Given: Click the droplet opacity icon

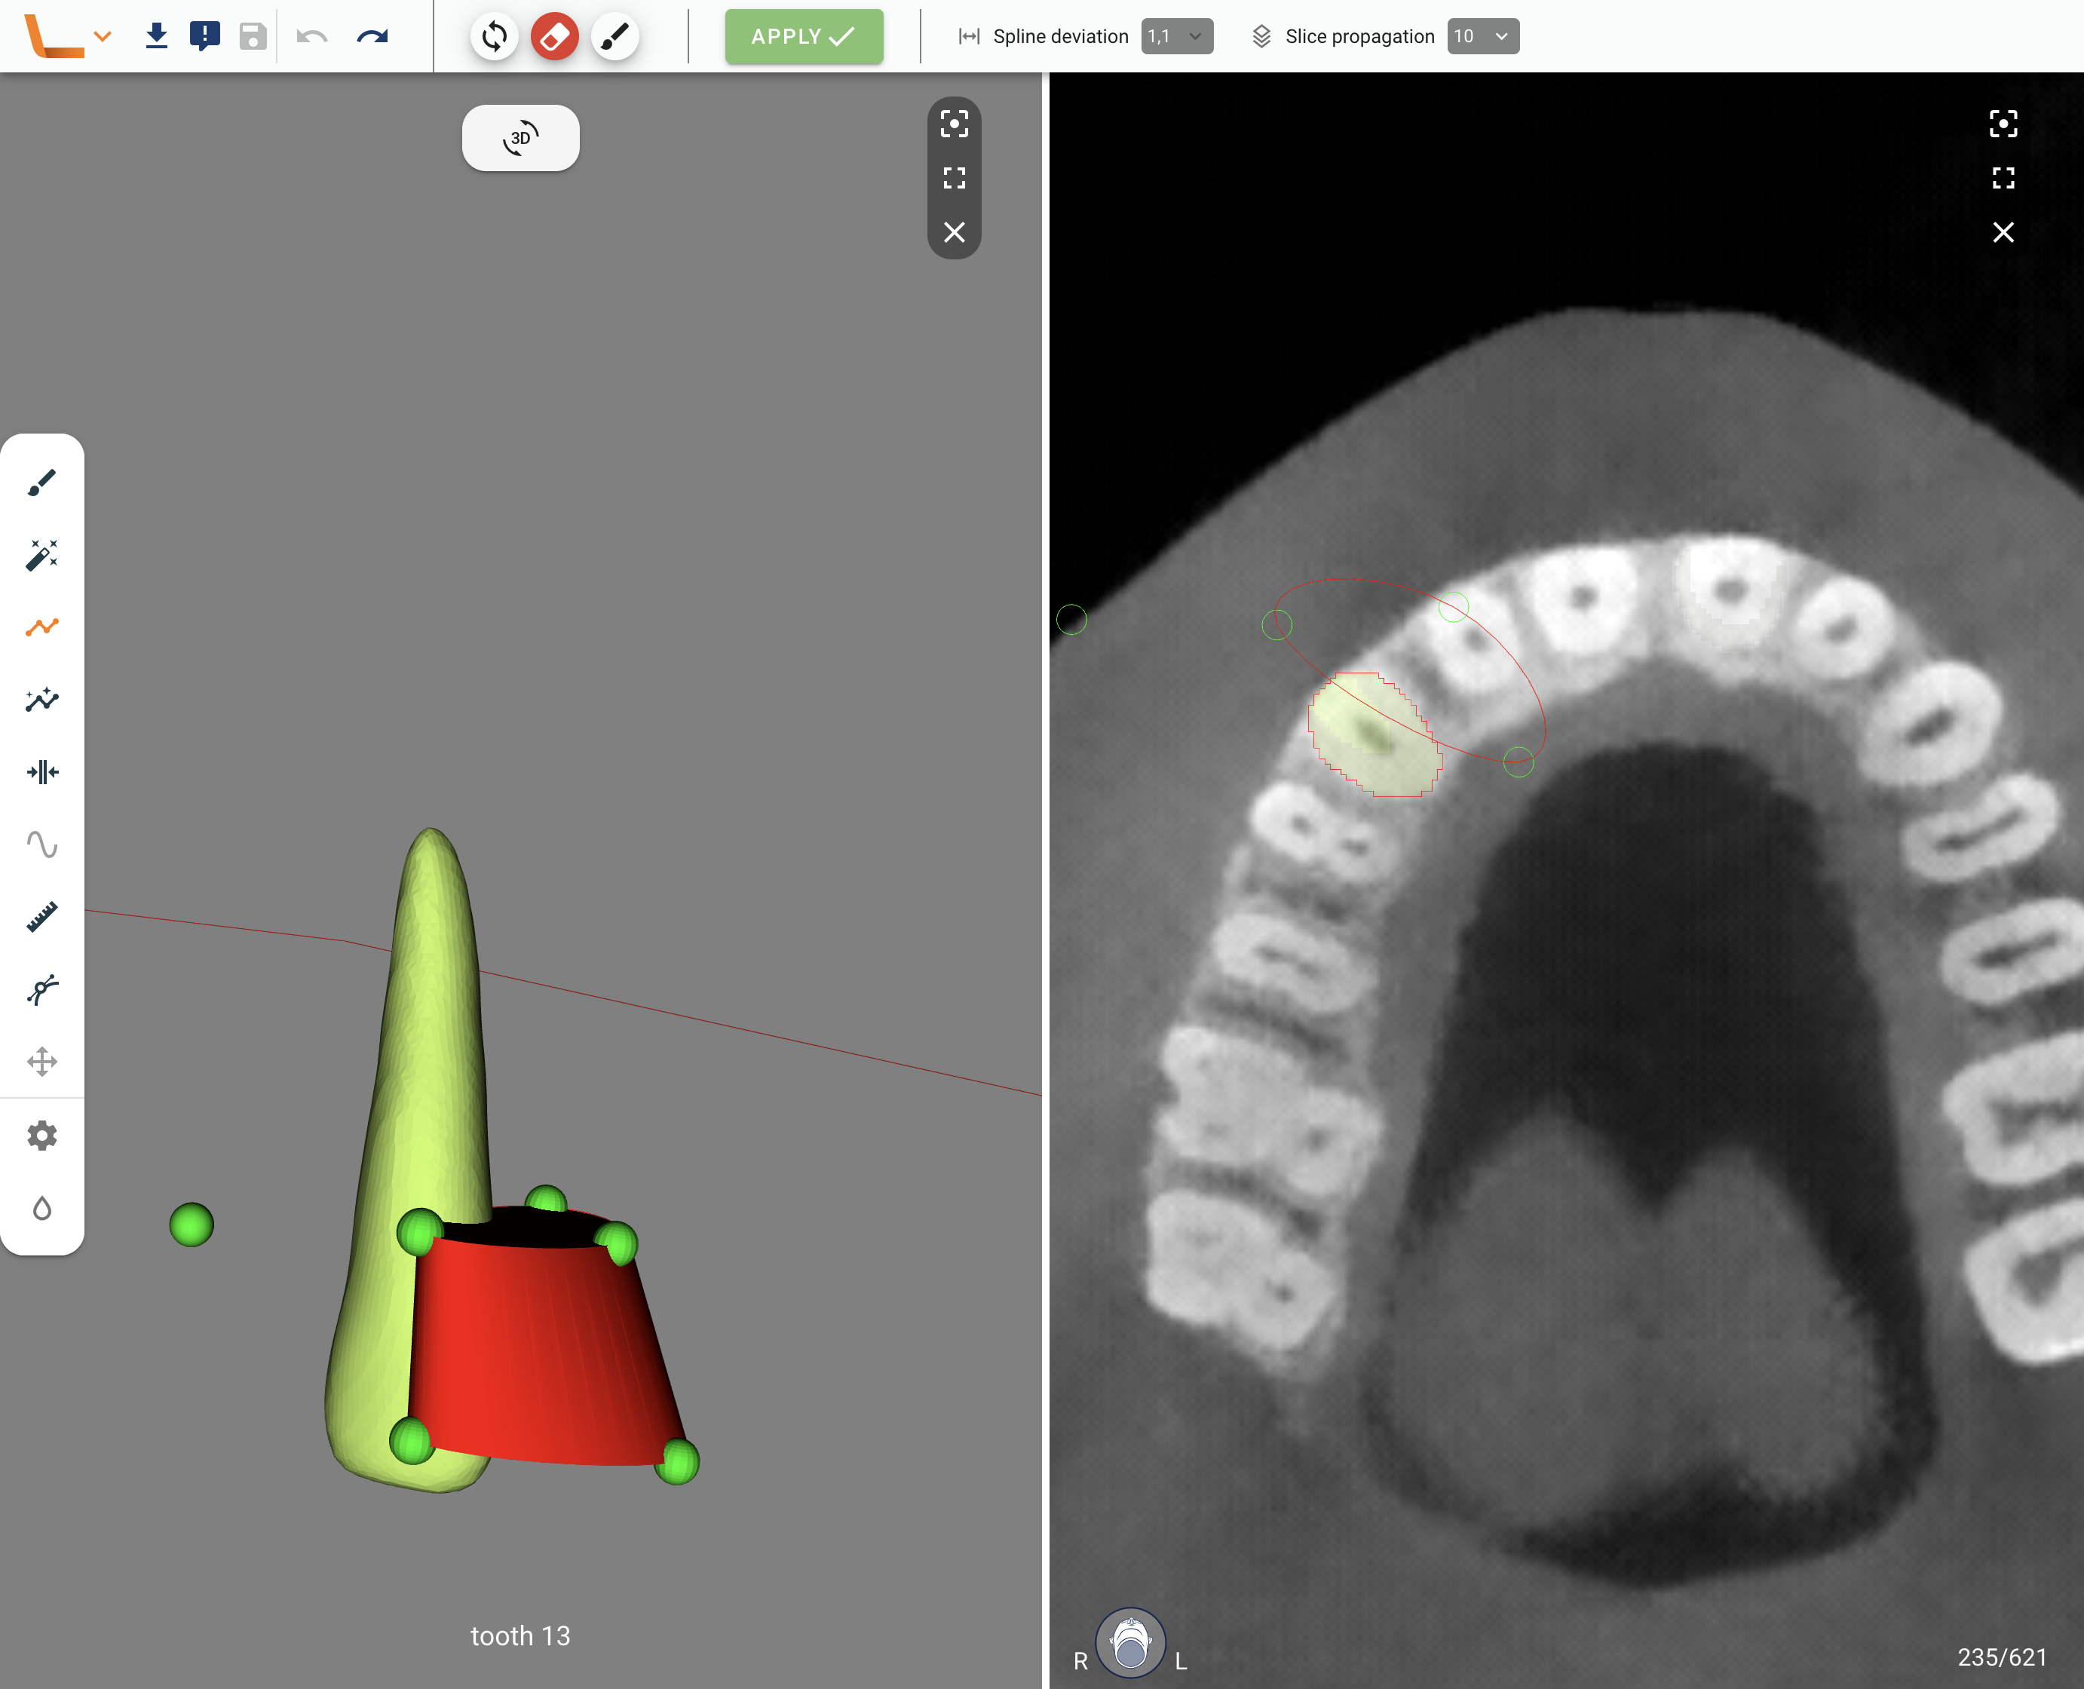Looking at the screenshot, I should click(41, 1209).
